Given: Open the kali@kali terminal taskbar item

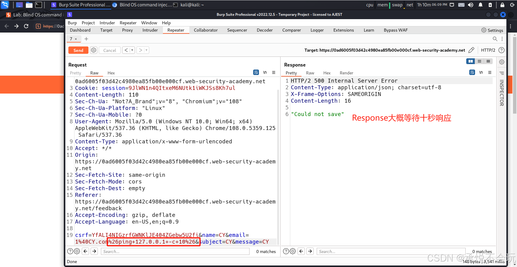Looking at the screenshot, I should click(x=188, y=5).
